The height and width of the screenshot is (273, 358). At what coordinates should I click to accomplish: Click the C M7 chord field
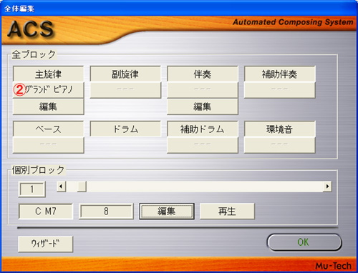pyautogui.click(x=46, y=211)
